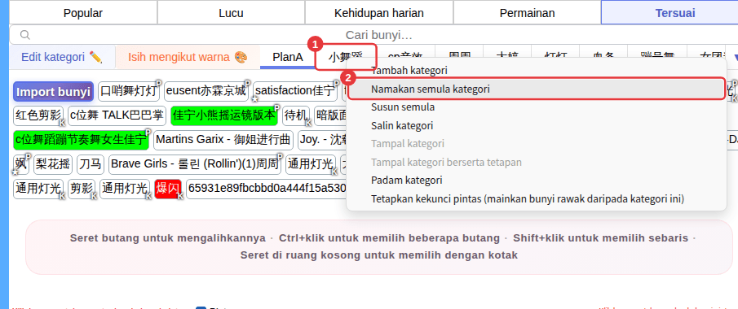Play the 口哨舞灯灯 sound
738x309 pixels.
[x=129, y=92]
